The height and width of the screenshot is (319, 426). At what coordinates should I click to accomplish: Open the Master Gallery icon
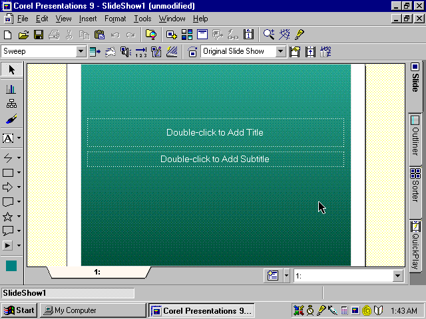pos(187,35)
